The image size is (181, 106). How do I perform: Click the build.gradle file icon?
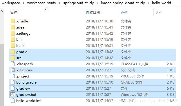coord(13,82)
